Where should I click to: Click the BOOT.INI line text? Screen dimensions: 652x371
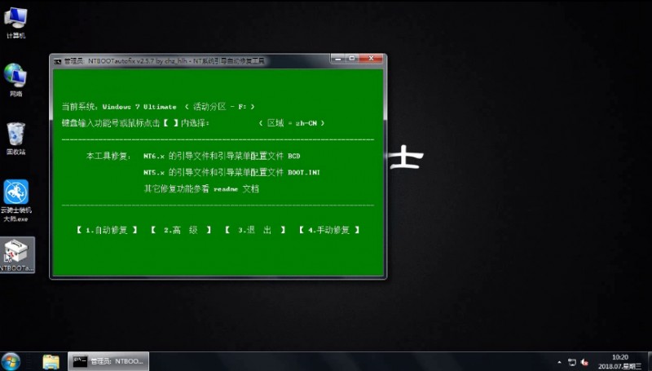231,172
